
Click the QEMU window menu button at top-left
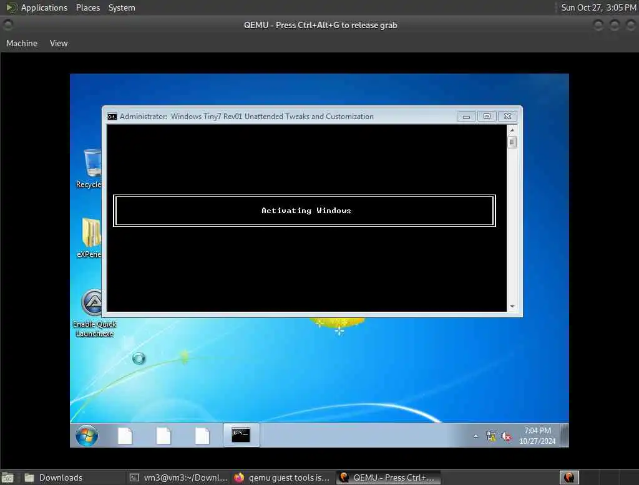pyautogui.click(x=7, y=25)
